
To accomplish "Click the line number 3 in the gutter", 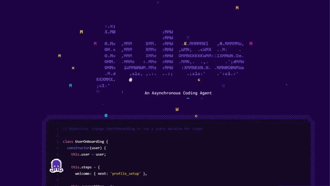I will click(x=57, y=141).
